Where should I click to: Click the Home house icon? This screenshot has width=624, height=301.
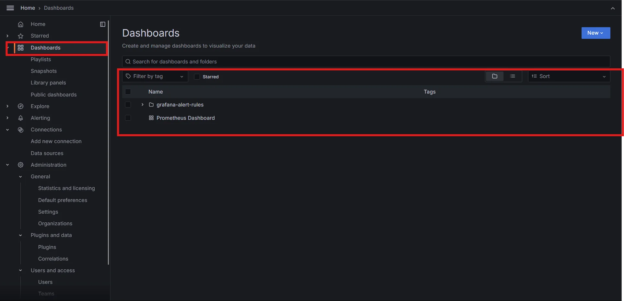pyautogui.click(x=20, y=24)
